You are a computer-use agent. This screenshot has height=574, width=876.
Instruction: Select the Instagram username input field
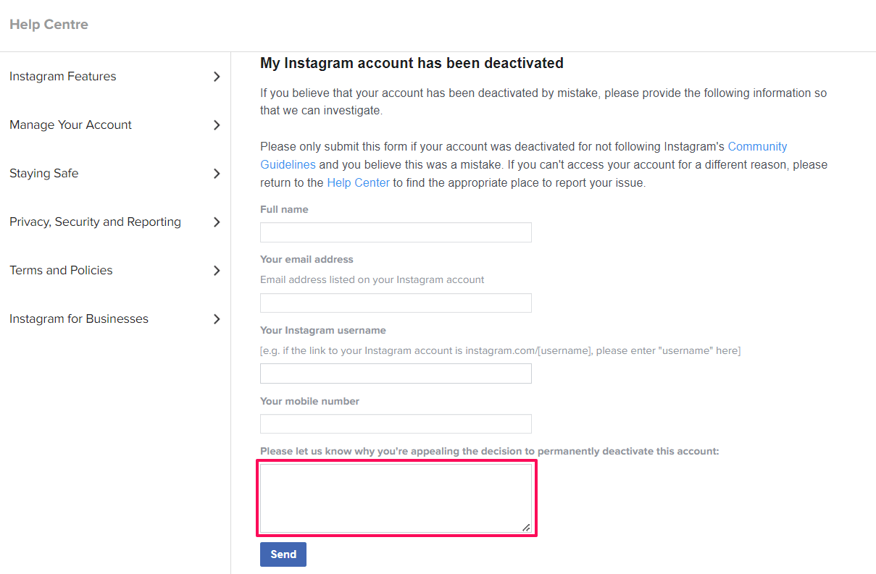coord(396,373)
